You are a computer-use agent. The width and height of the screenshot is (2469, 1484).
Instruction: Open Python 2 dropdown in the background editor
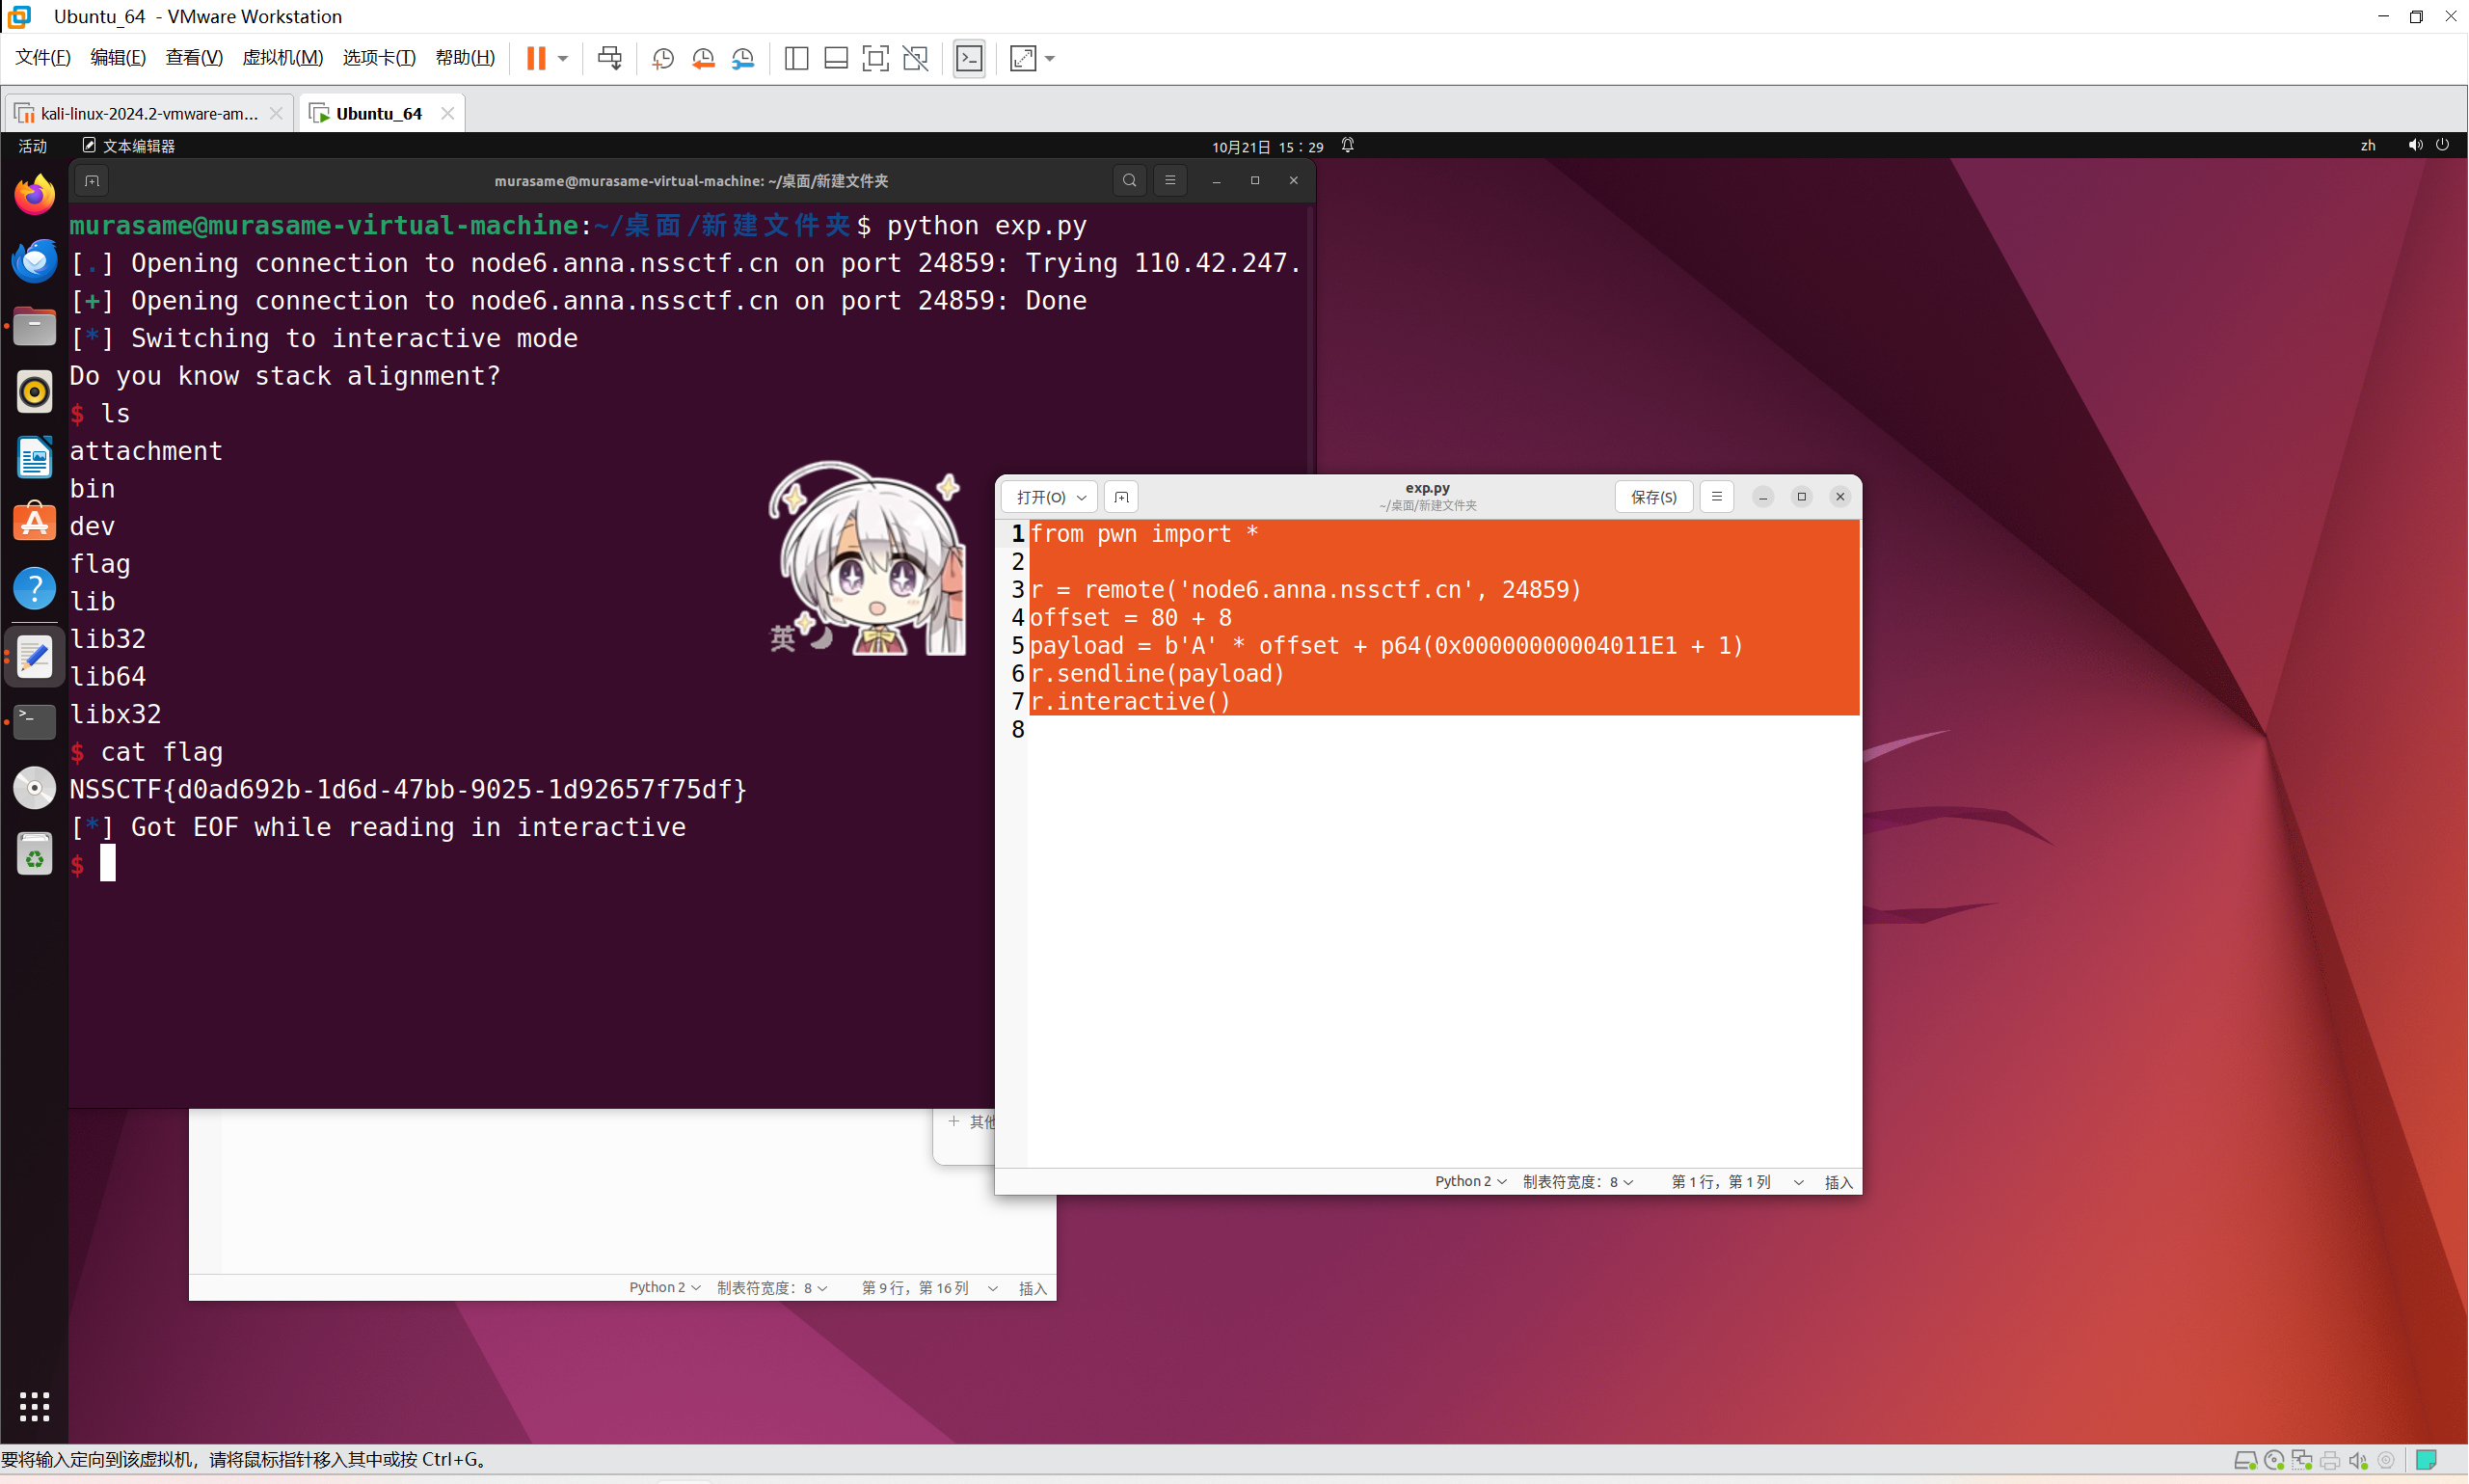coord(665,1288)
